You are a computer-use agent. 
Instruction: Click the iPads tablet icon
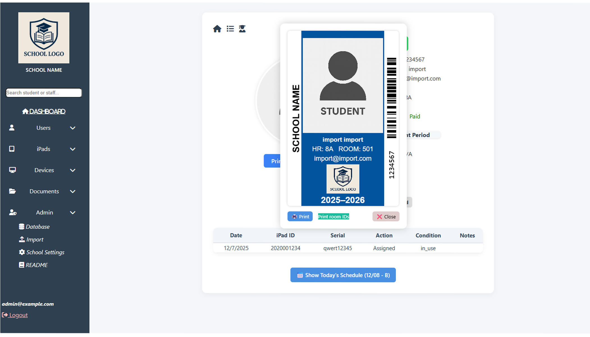tap(12, 149)
